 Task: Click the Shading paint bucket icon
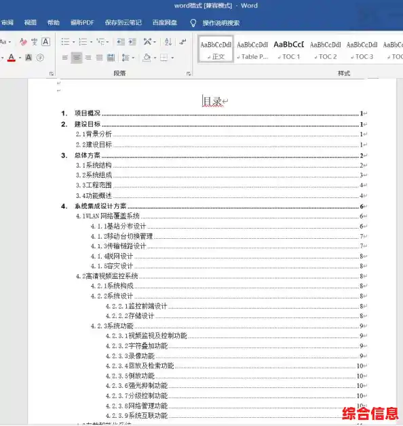point(147,58)
